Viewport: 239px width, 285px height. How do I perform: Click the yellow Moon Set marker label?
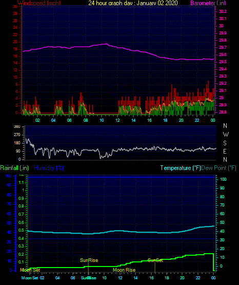pos(30,270)
